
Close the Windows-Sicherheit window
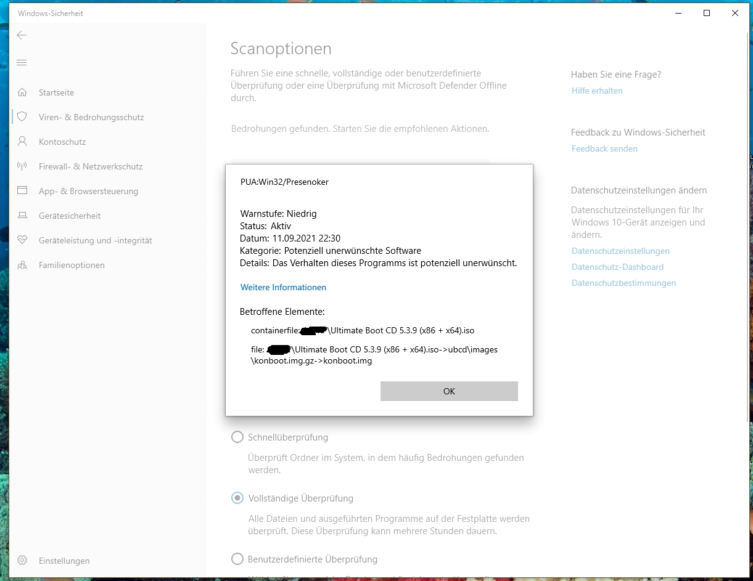(x=735, y=13)
